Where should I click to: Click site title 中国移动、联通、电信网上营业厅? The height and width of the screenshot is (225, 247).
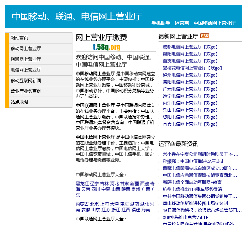pyautogui.click(x=77, y=16)
